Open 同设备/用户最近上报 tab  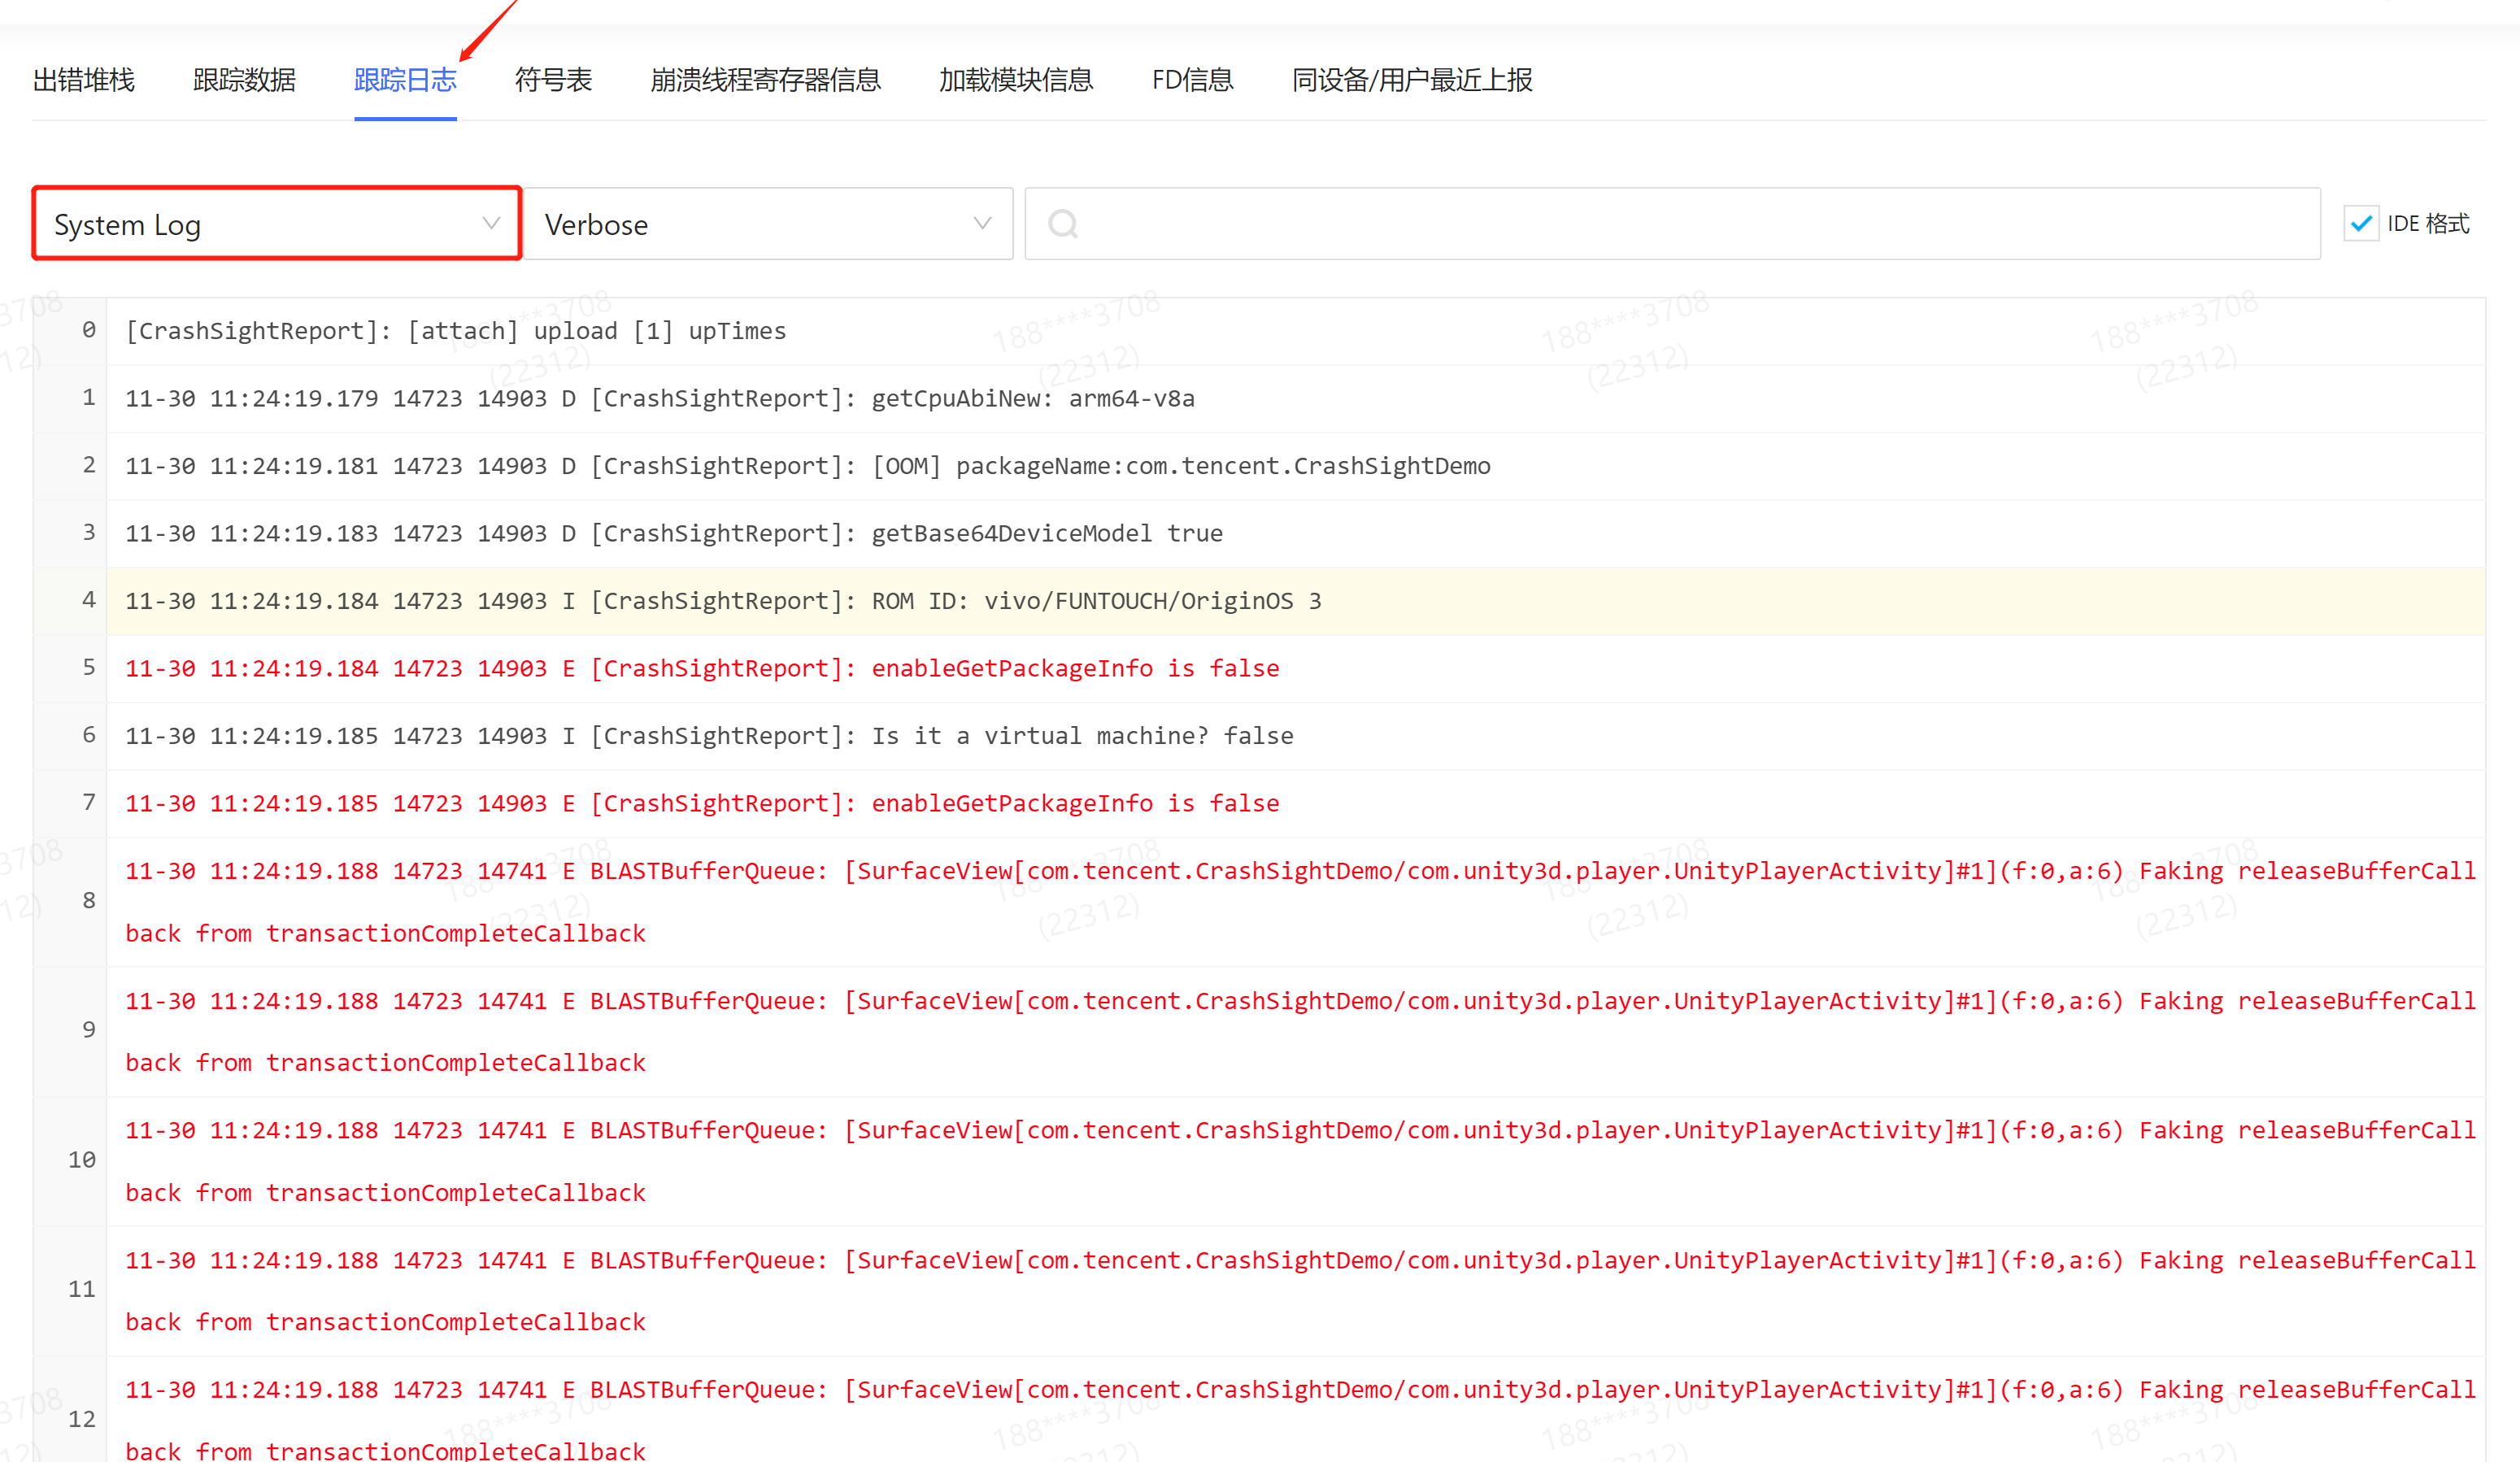point(1412,80)
